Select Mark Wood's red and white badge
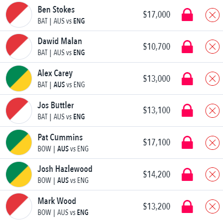Image resolution: width=223 pixels, height=221 pixels. [x=19, y=206]
